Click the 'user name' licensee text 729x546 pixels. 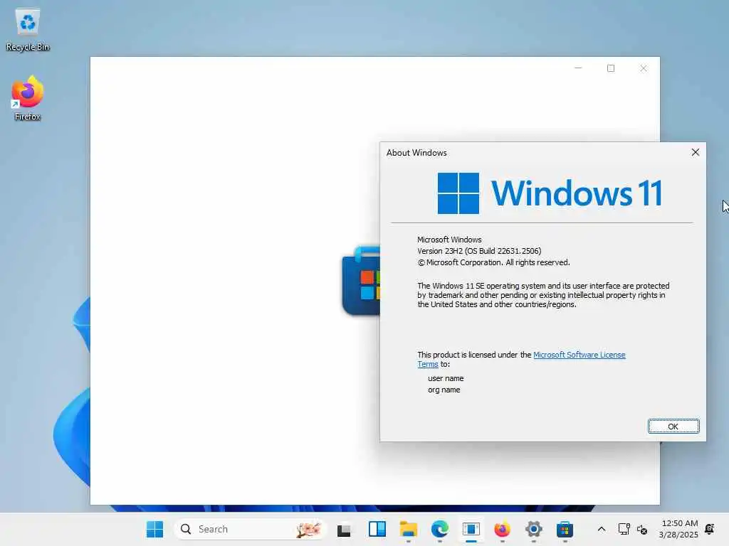446,378
